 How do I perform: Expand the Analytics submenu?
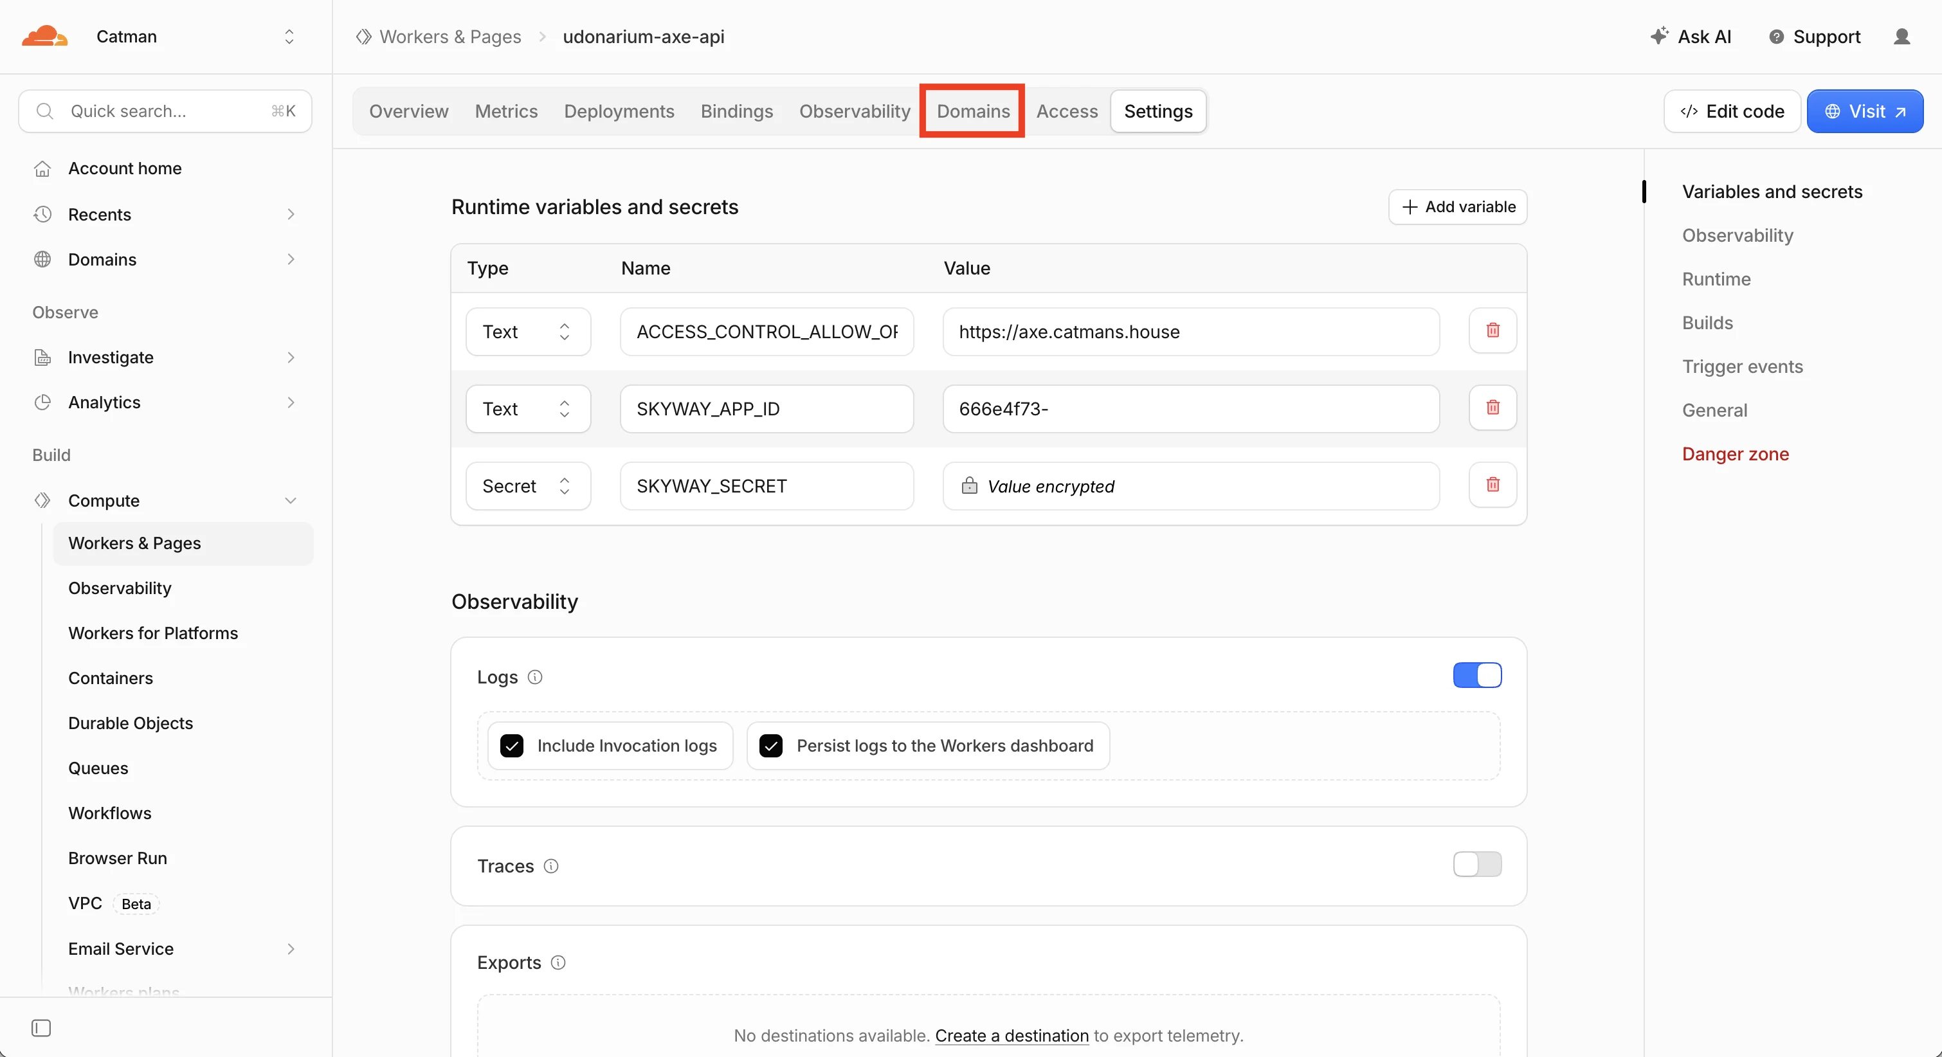click(291, 402)
